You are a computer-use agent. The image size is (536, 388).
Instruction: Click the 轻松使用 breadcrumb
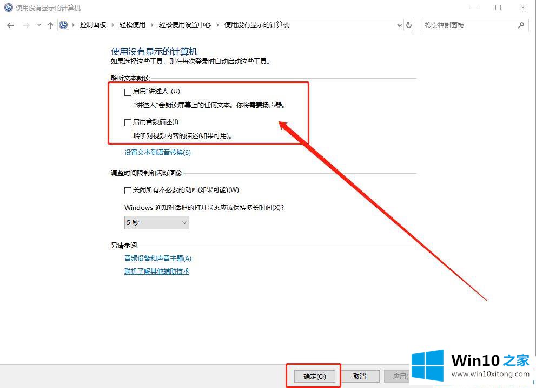point(133,25)
